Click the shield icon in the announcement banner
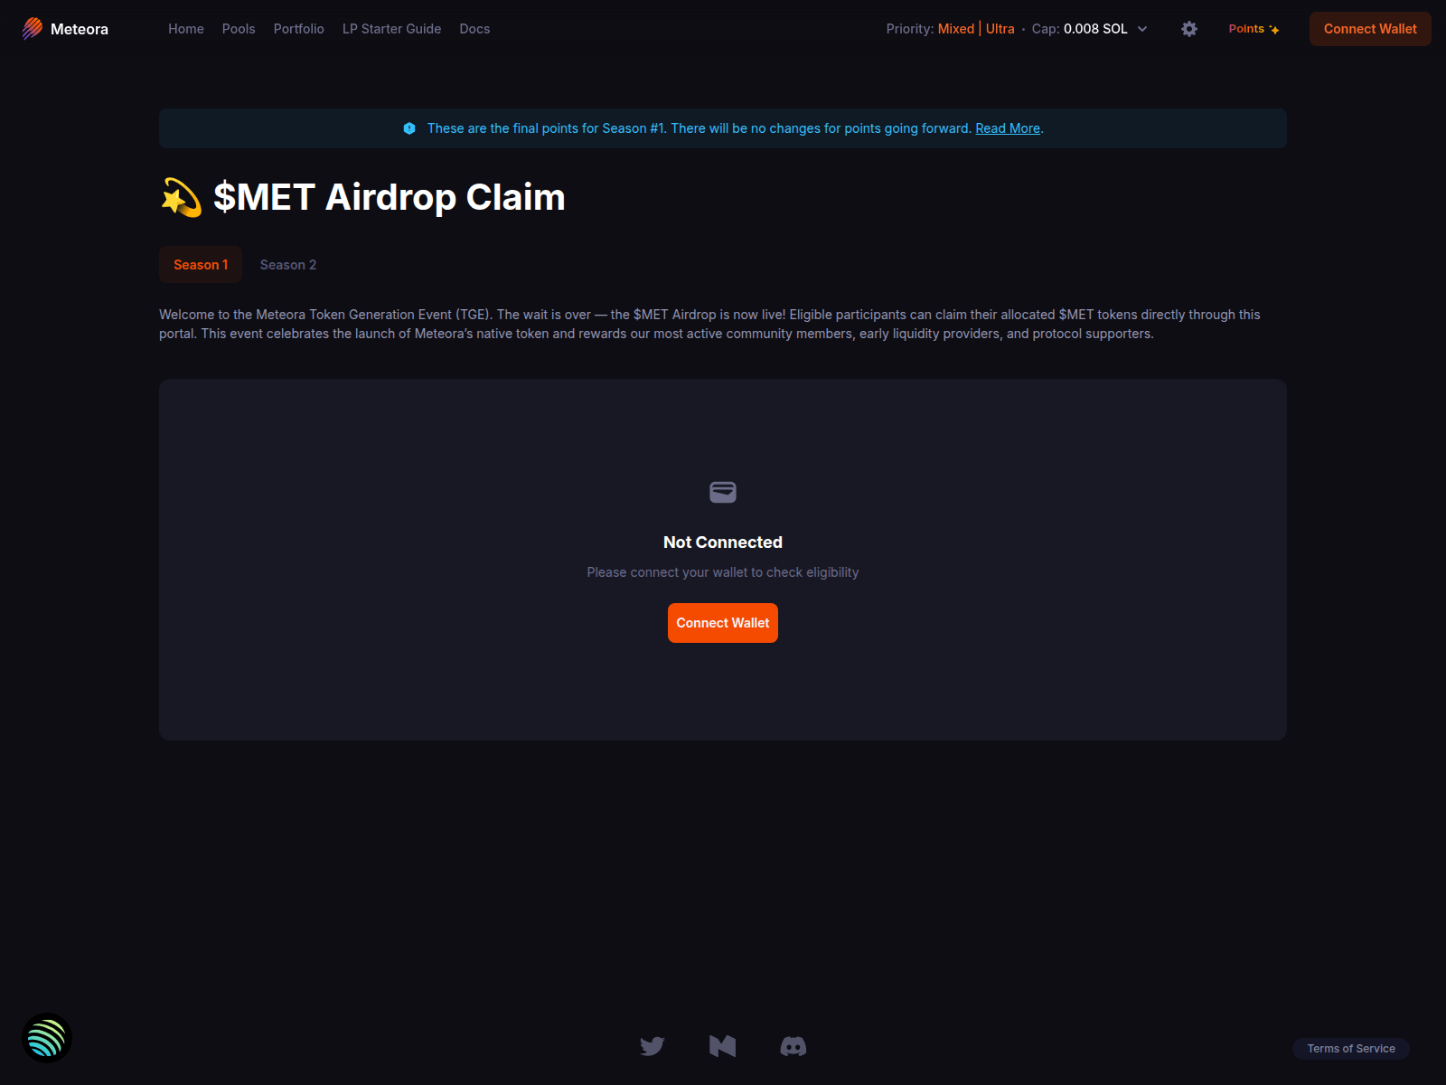The height and width of the screenshot is (1085, 1446). click(410, 128)
